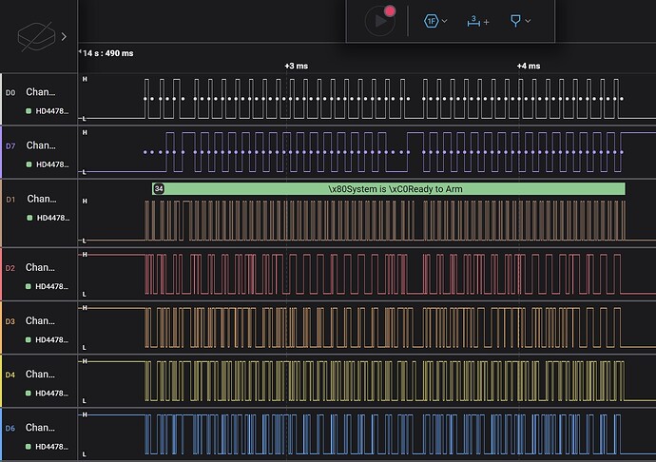Select the D6 channel label
The image size is (656, 462).
(10, 428)
